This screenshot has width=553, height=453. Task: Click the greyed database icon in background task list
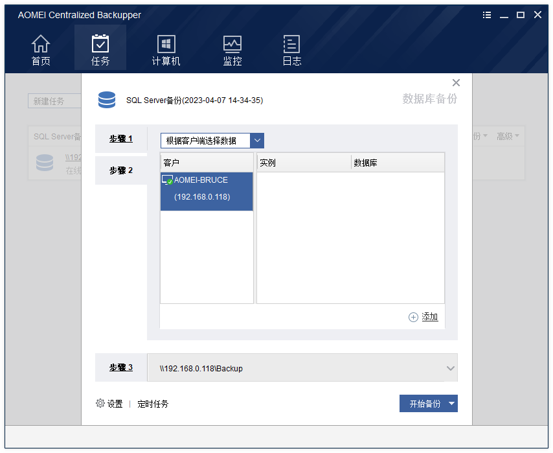pos(45,163)
